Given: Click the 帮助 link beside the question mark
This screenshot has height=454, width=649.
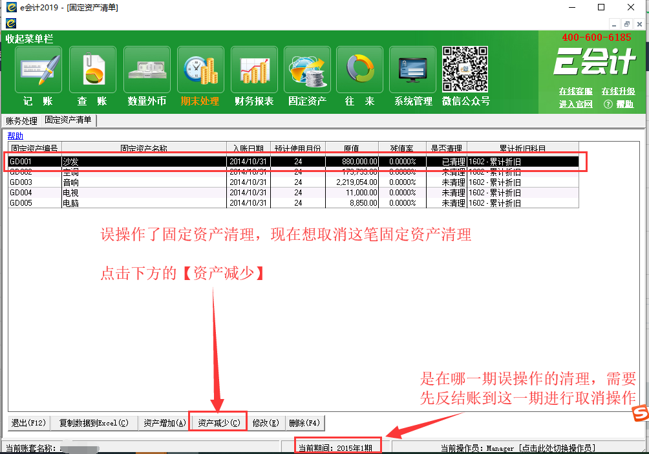Looking at the screenshot, I should pyautogui.click(x=625, y=104).
